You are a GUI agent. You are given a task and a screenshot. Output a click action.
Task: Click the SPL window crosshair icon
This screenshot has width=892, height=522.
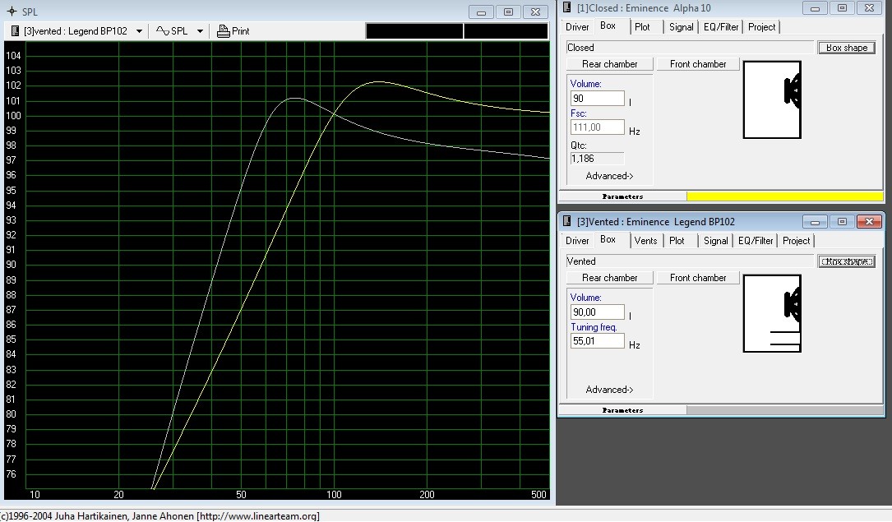[12, 11]
